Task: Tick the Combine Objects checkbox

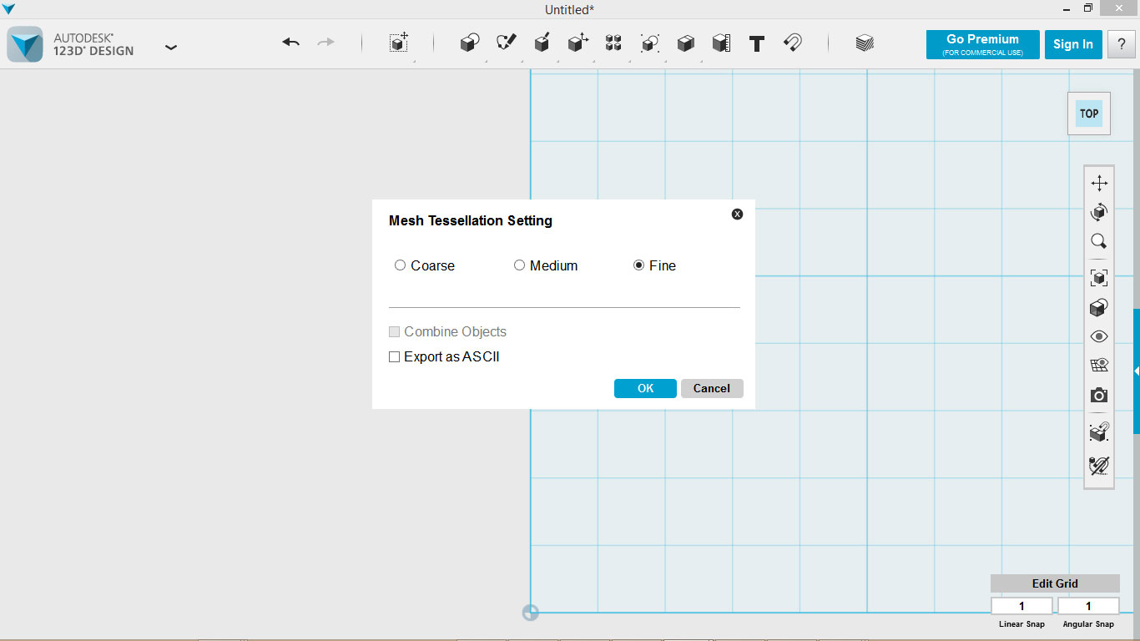Action: [395, 332]
